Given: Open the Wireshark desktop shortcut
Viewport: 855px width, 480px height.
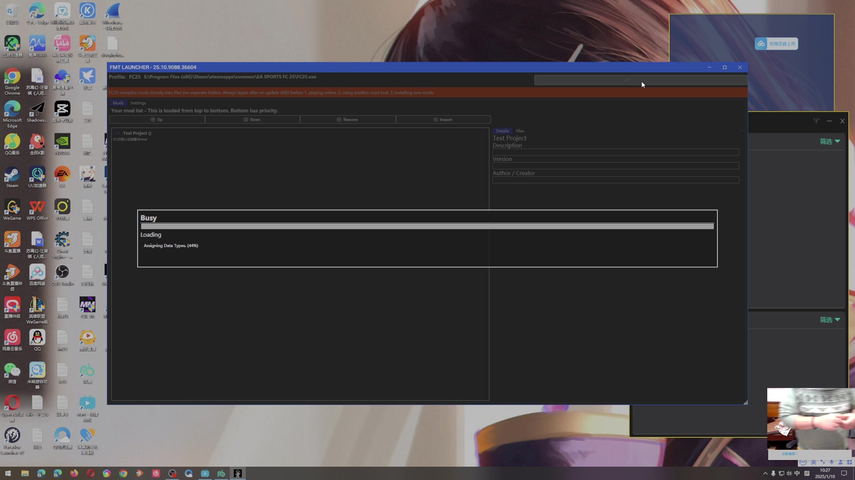Looking at the screenshot, I should (x=112, y=16).
